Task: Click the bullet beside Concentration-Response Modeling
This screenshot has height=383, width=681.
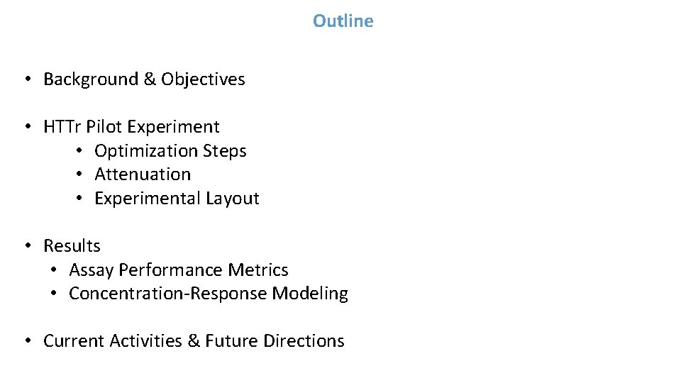Action: pyautogui.click(x=53, y=293)
